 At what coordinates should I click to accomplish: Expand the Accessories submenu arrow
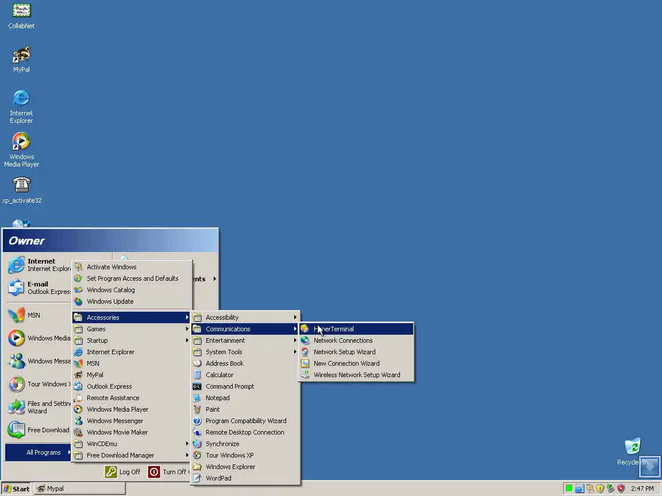(x=187, y=317)
